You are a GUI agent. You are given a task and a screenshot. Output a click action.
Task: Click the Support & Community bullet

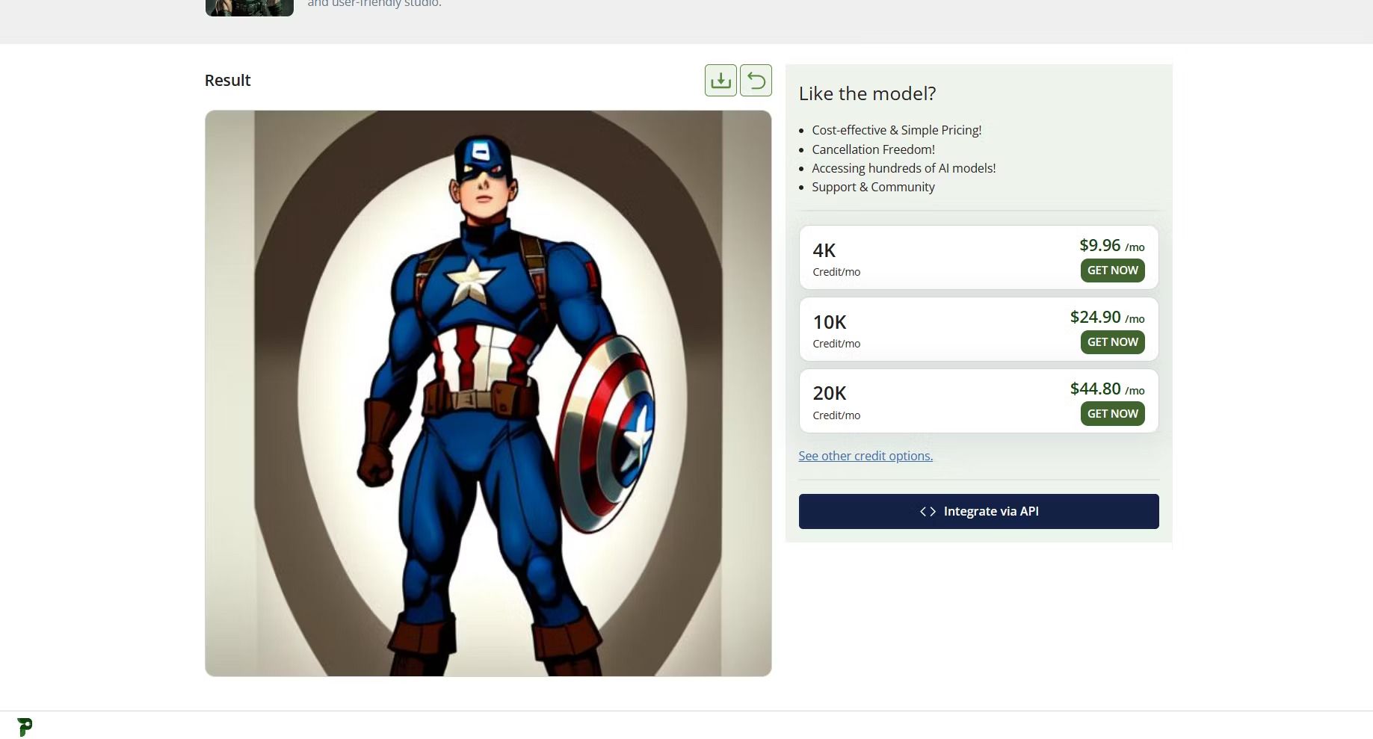point(873,187)
